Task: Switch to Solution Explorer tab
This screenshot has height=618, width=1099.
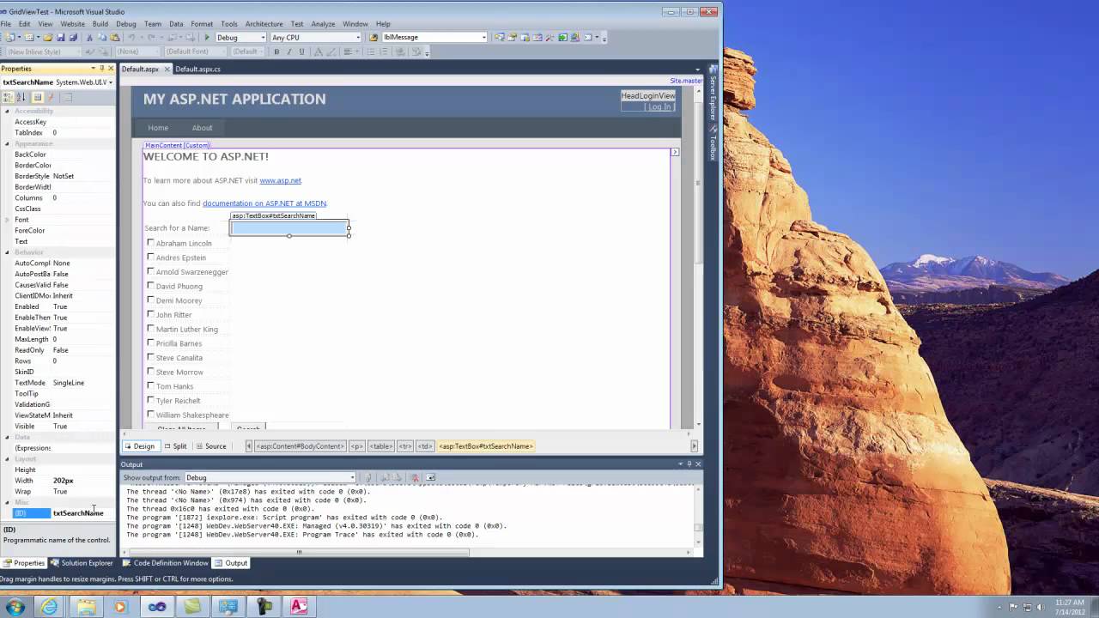Action: click(x=82, y=563)
